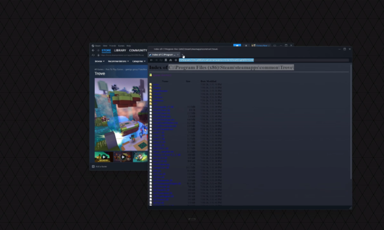Screen dimensions: 384x230
Task: Open the audio folder link
Action: [156, 84]
